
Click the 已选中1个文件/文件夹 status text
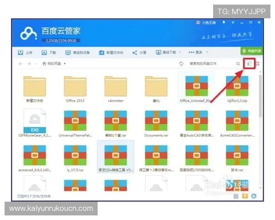point(33,196)
